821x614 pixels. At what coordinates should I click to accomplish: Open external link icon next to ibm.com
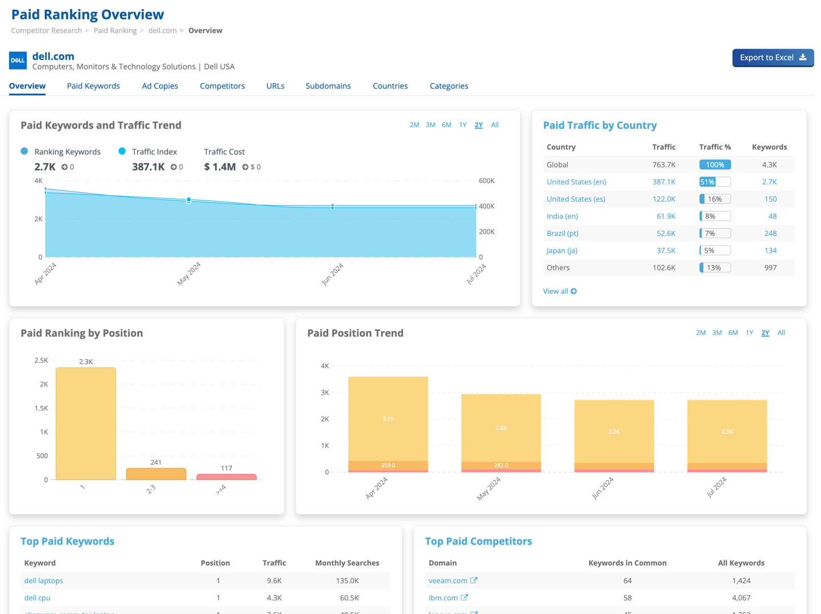(x=464, y=597)
